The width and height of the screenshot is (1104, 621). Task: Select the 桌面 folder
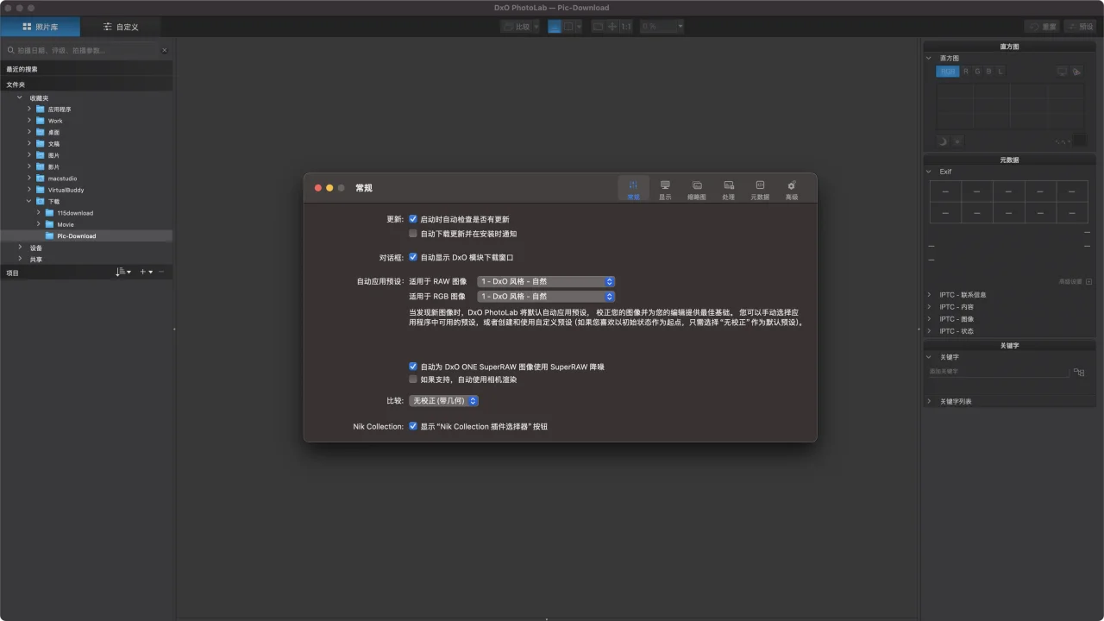point(53,132)
